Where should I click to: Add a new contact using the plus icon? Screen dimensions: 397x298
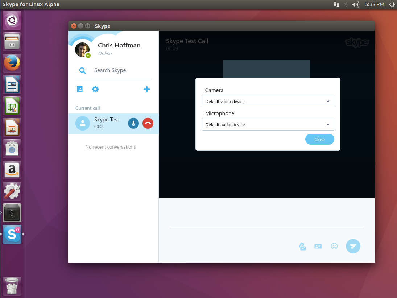[146, 89]
